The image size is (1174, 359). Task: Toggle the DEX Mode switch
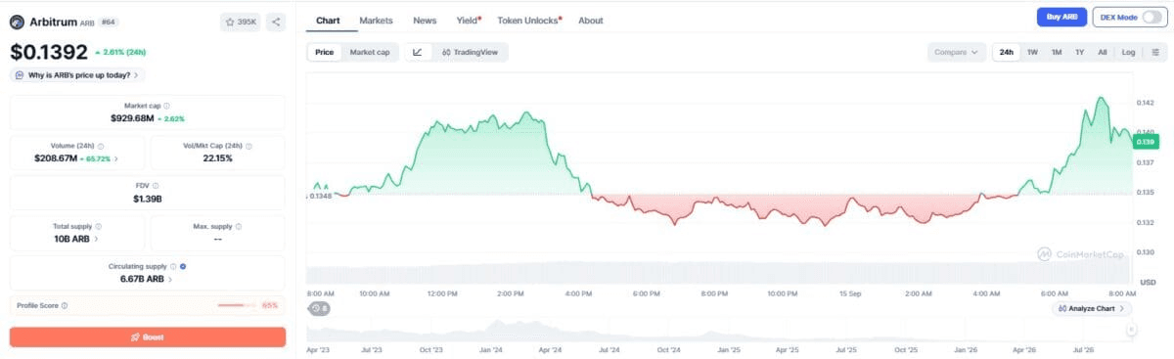coord(1152,18)
